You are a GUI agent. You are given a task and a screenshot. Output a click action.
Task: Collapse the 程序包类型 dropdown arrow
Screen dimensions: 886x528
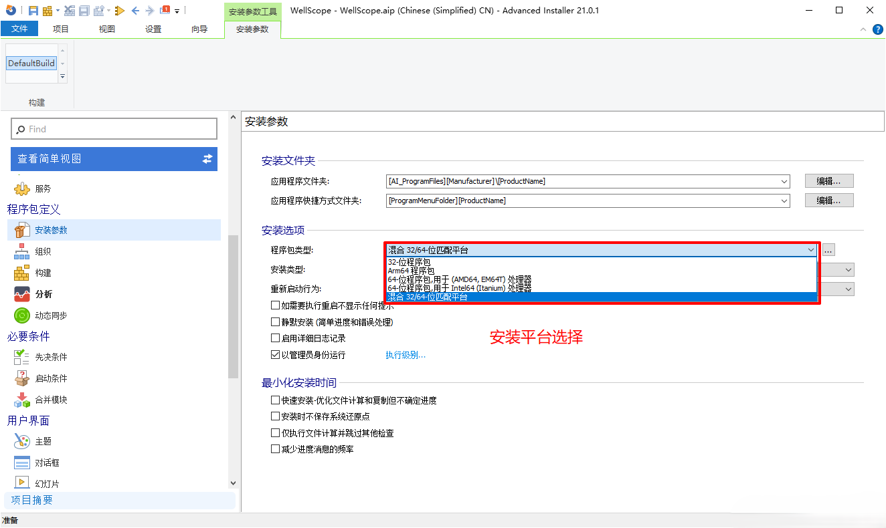pyautogui.click(x=811, y=250)
